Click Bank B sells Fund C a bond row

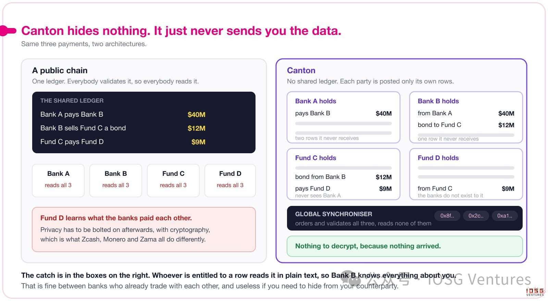point(123,128)
